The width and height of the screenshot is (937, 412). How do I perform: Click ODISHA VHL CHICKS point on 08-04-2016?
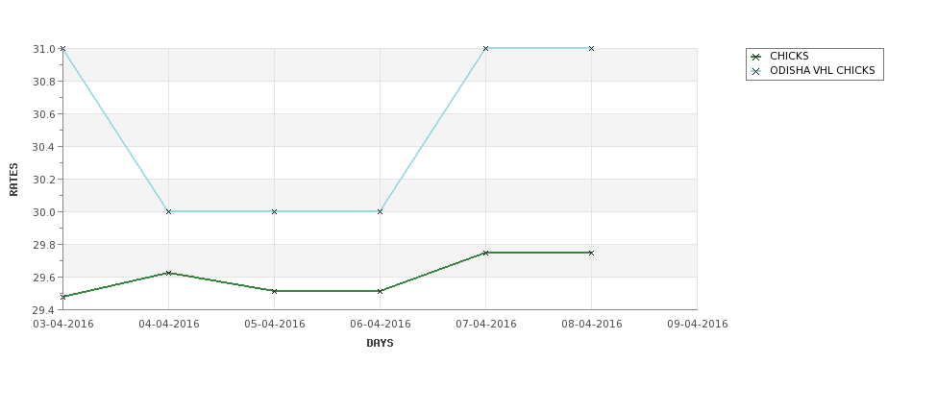(592, 48)
